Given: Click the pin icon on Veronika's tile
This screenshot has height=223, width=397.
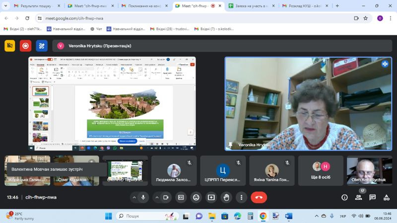Looking at the screenshot, I should click(230, 145).
